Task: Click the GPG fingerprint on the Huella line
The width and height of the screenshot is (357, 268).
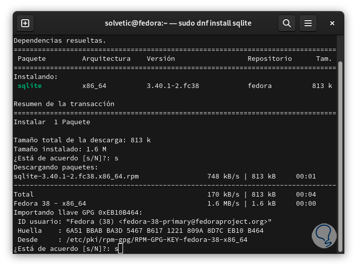Action: [x=165, y=231]
